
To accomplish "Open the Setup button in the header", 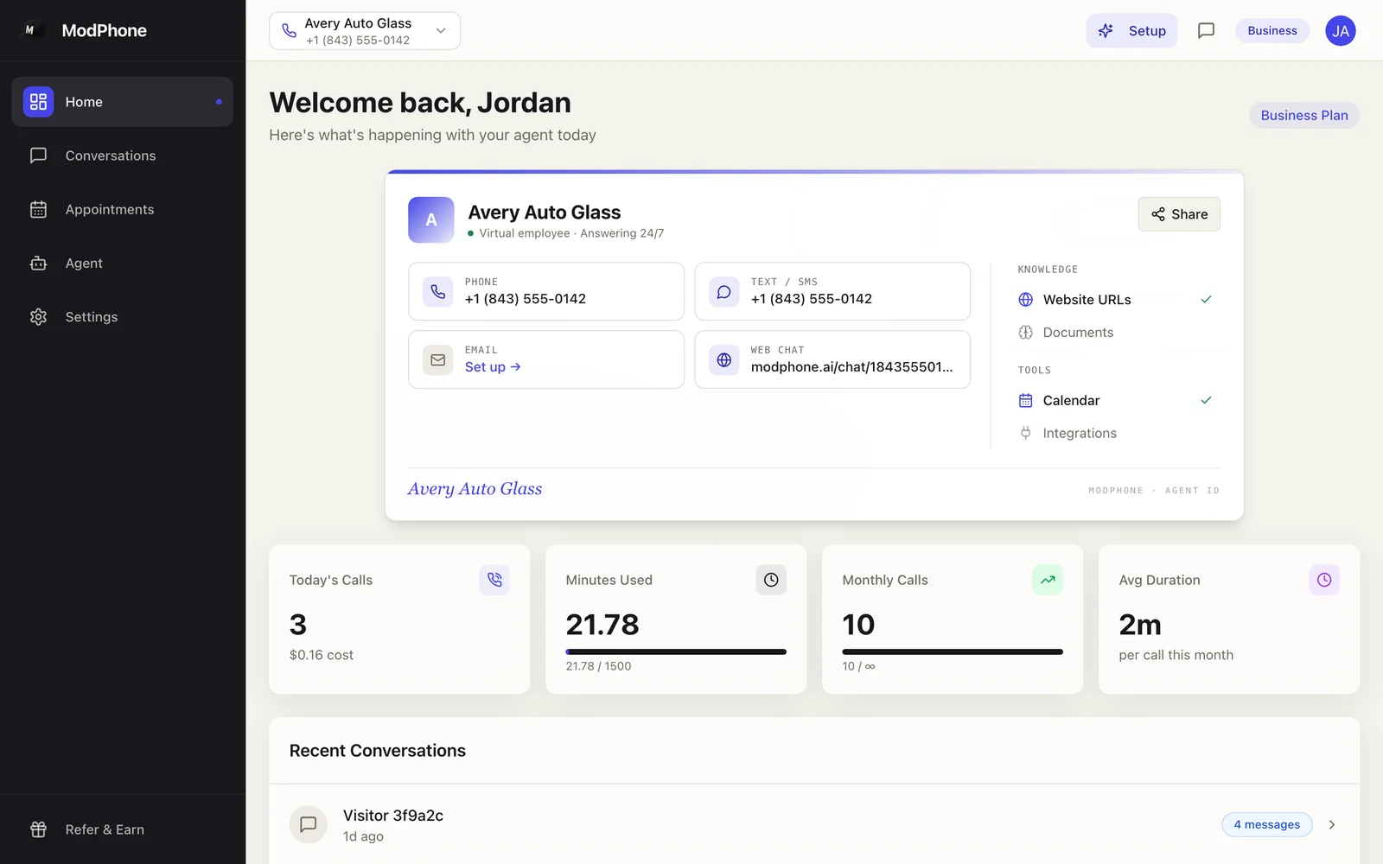I will [1131, 31].
